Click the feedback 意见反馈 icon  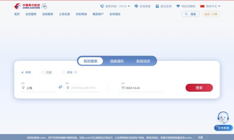click(157, 6)
